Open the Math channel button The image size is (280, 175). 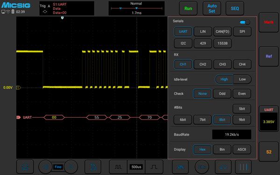point(269,22)
